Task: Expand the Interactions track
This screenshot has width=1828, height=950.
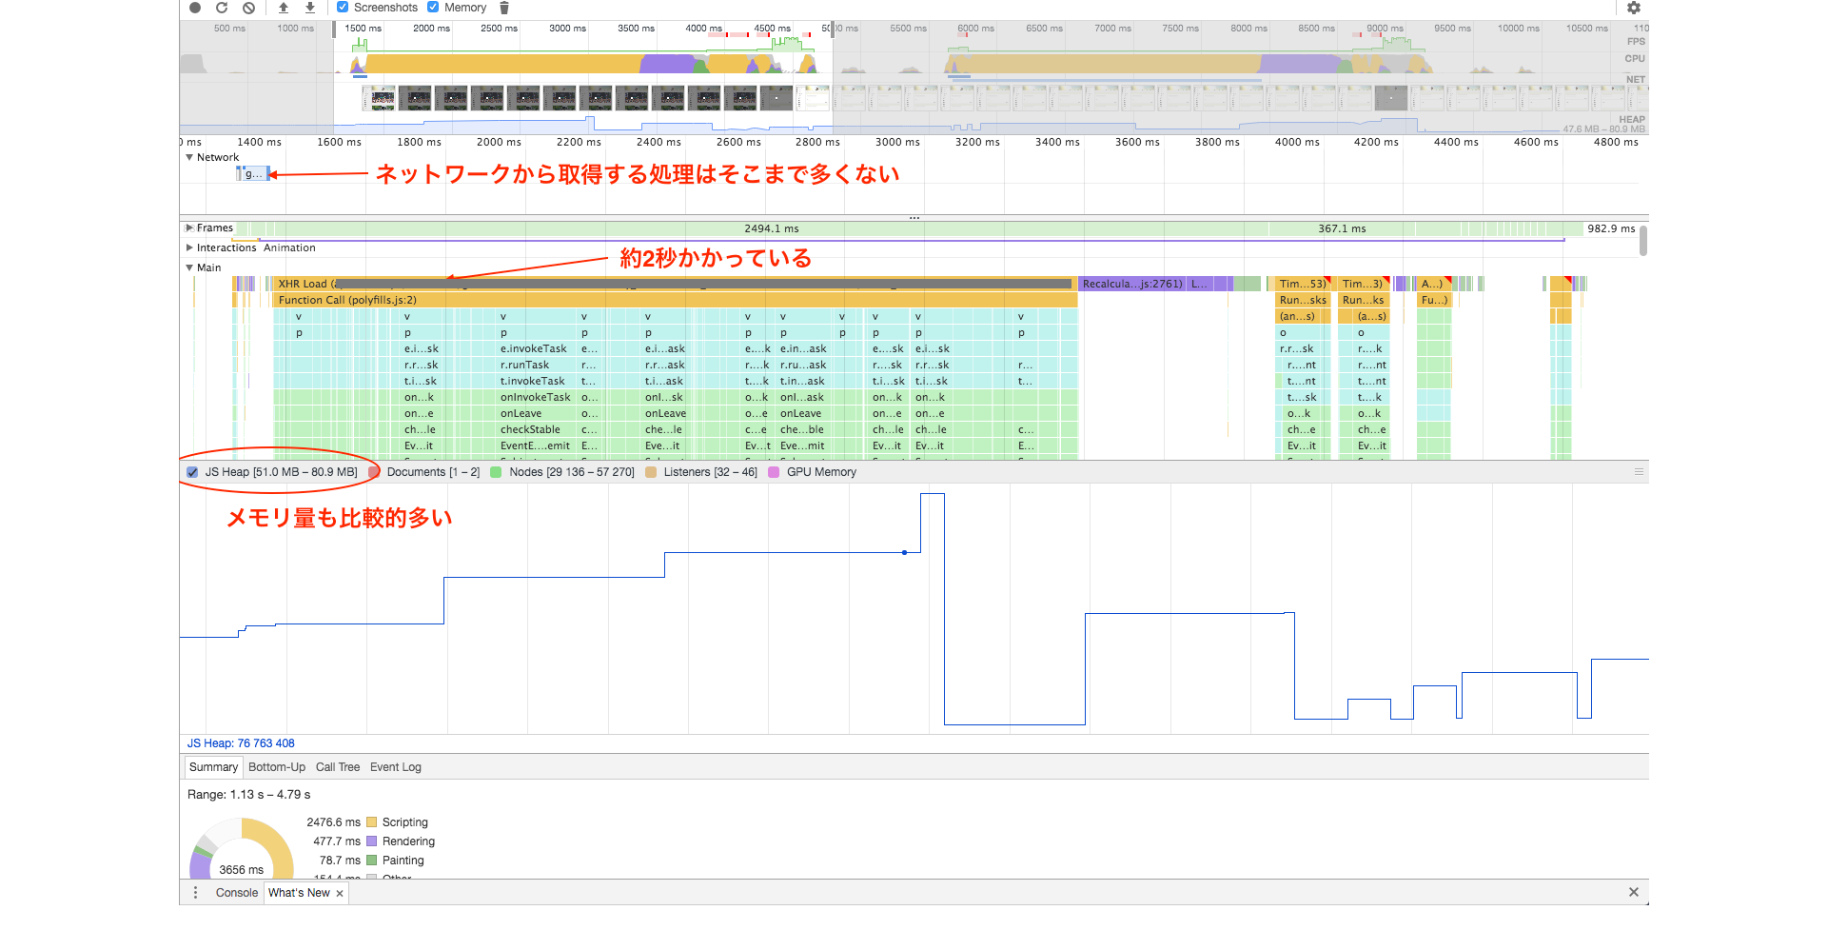Action: coord(189,247)
